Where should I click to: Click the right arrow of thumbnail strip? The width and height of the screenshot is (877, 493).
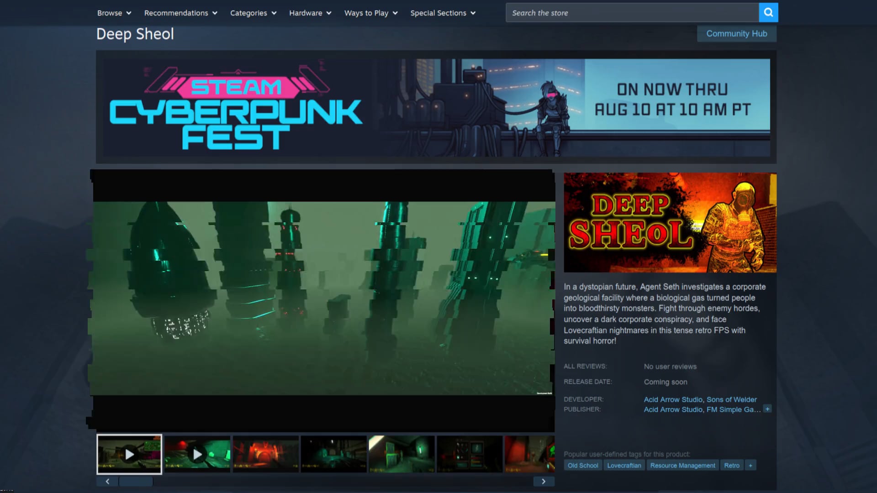tap(544, 481)
